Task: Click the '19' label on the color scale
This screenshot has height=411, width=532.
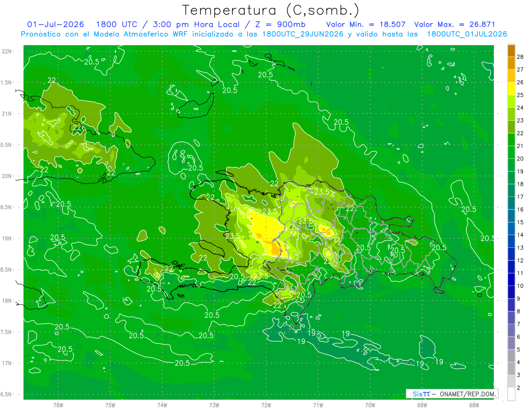Action: tap(520, 171)
